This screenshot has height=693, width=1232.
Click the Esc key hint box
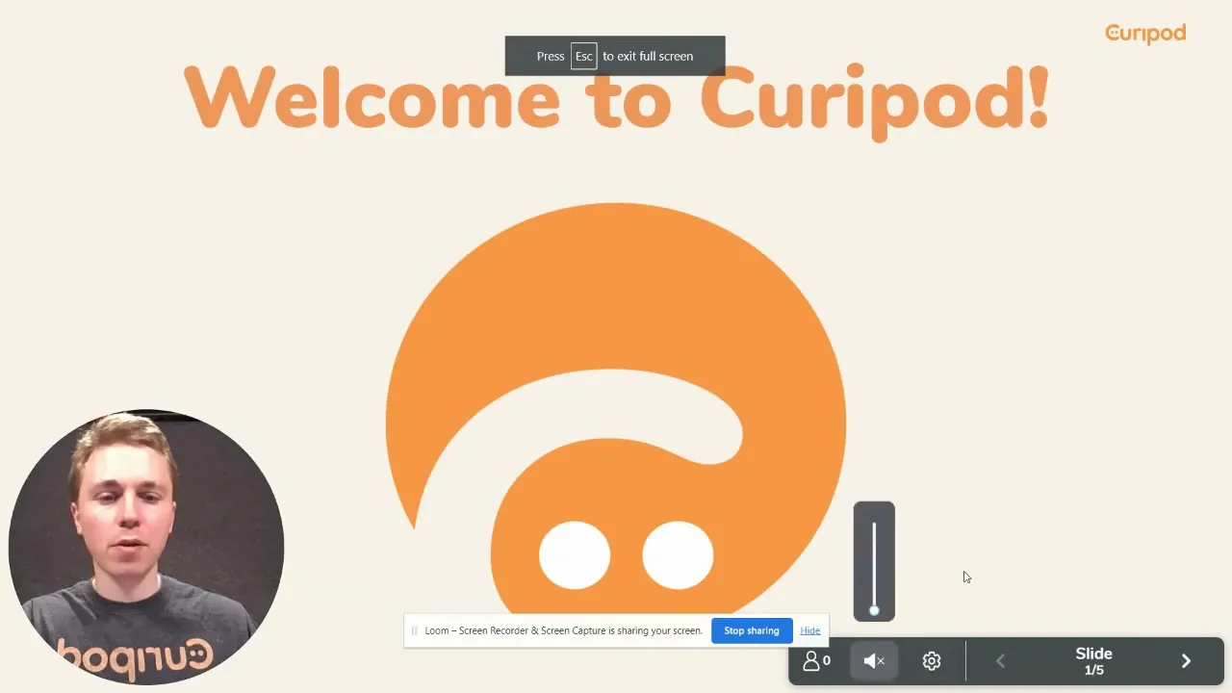(583, 56)
